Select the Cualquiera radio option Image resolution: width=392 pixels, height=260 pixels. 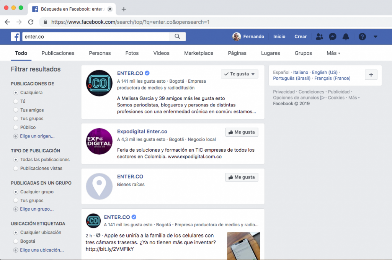click(x=16, y=93)
